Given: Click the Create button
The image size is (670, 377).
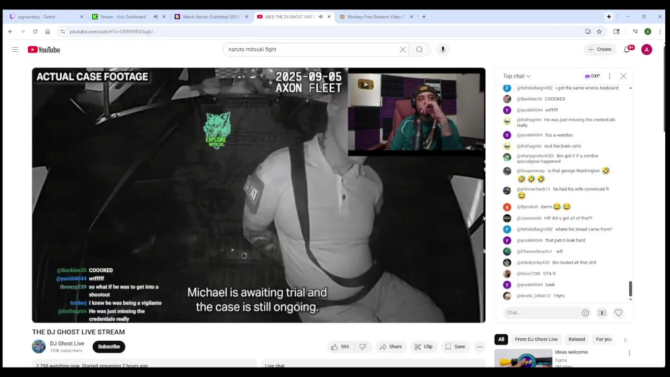Looking at the screenshot, I should [600, 49].
